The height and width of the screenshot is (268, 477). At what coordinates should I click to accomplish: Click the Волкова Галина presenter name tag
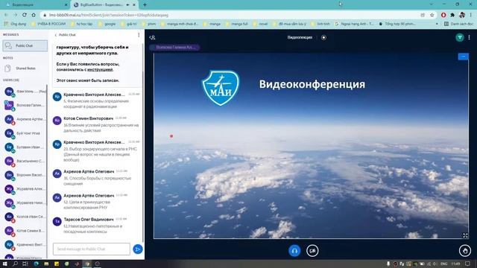click(x=174, y=47)
